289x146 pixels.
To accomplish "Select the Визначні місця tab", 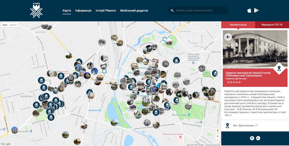I will [238, 25].
